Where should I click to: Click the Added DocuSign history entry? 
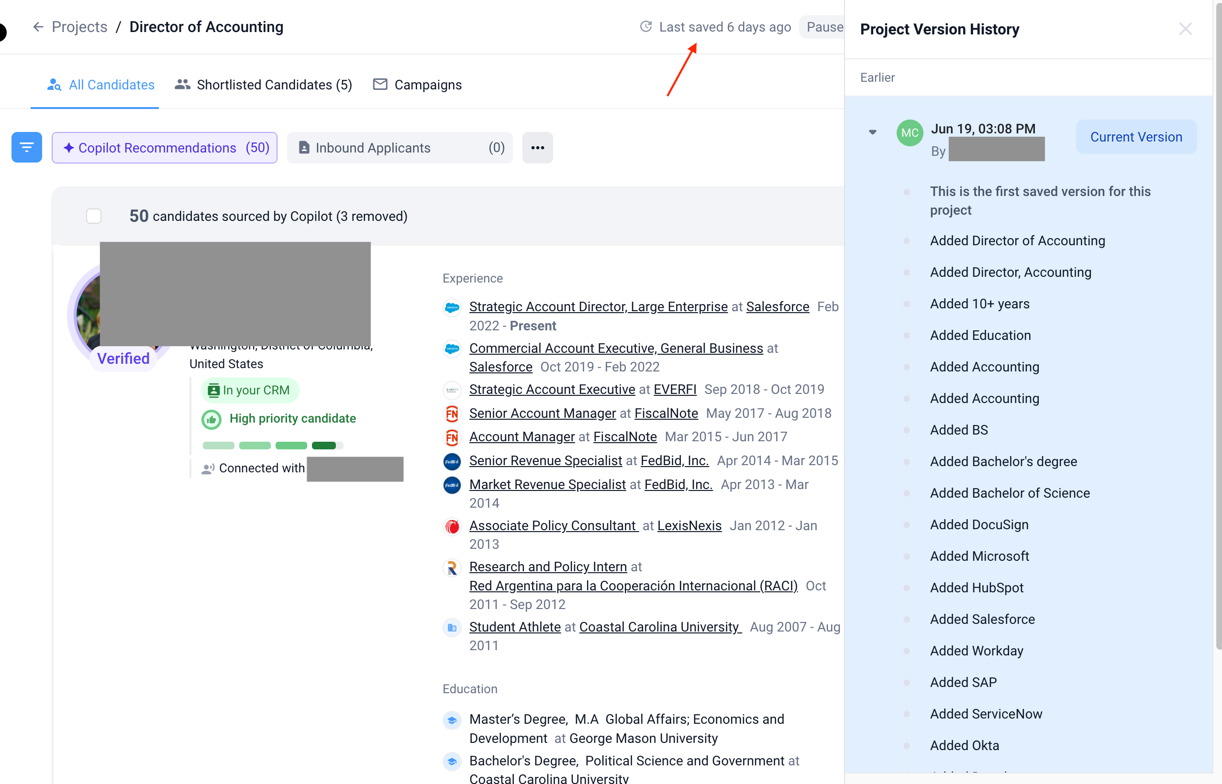(979, 524)
